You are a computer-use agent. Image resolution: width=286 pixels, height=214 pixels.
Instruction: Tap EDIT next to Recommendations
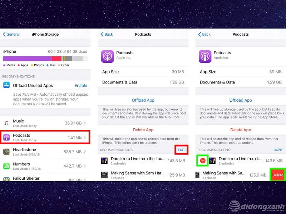click(181, 150)
